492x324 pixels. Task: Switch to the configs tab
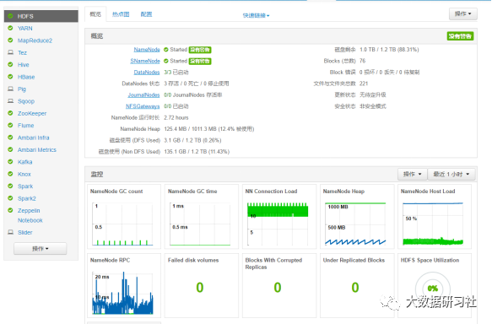click(x=146, y=14)
